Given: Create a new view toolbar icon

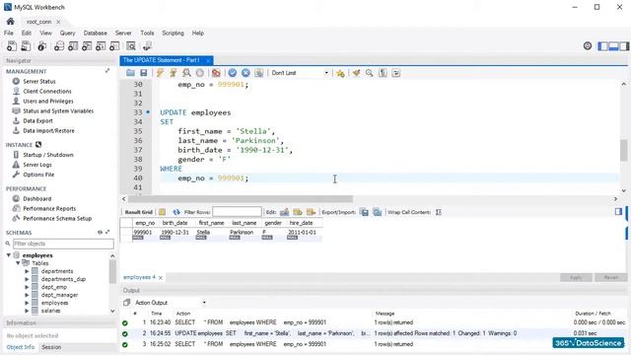Looking at the screenshot, I should 87,46.
